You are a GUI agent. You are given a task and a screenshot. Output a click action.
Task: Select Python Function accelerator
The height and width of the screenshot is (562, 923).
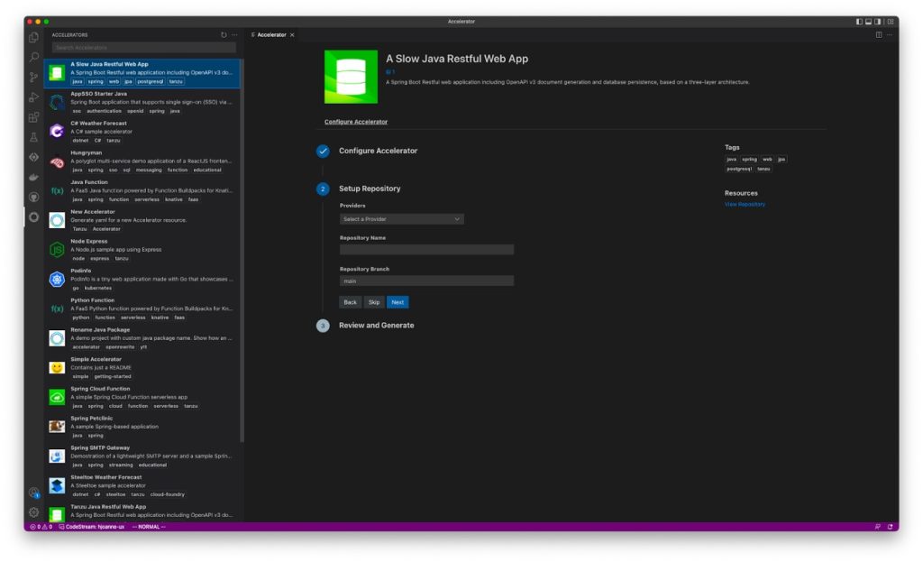click(142, 309)
